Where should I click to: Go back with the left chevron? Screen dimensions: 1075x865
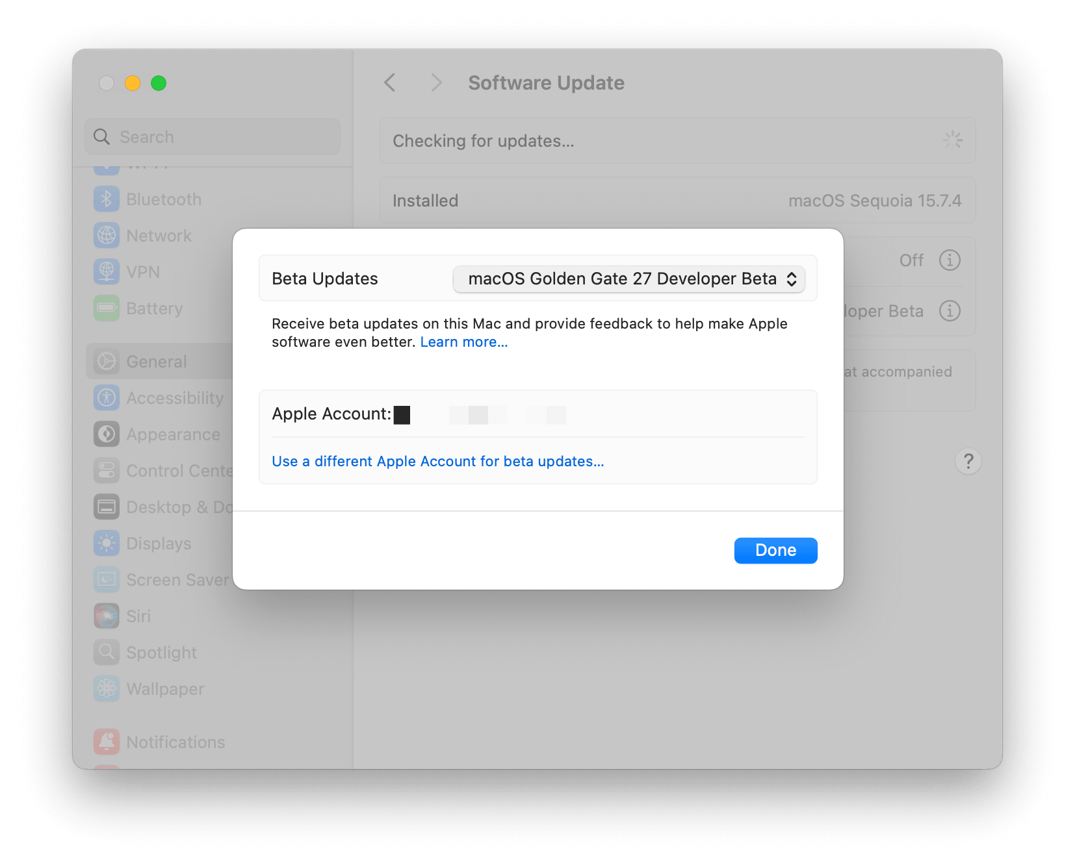click(390, 82)
